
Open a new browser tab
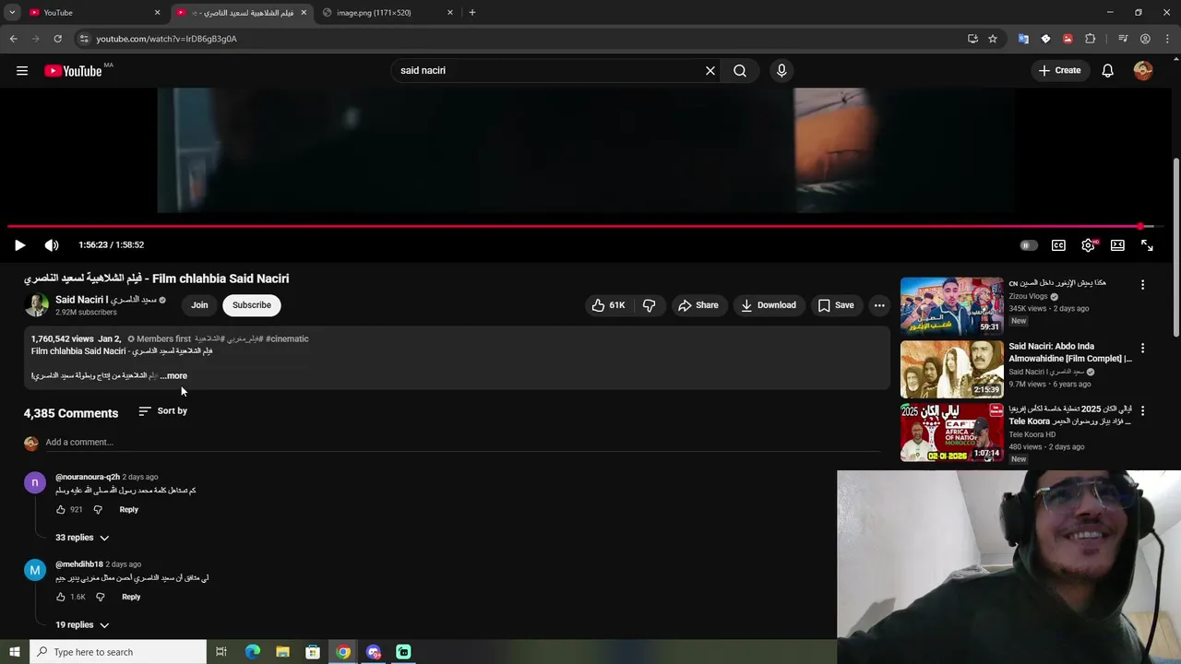(x=472, y=13)
